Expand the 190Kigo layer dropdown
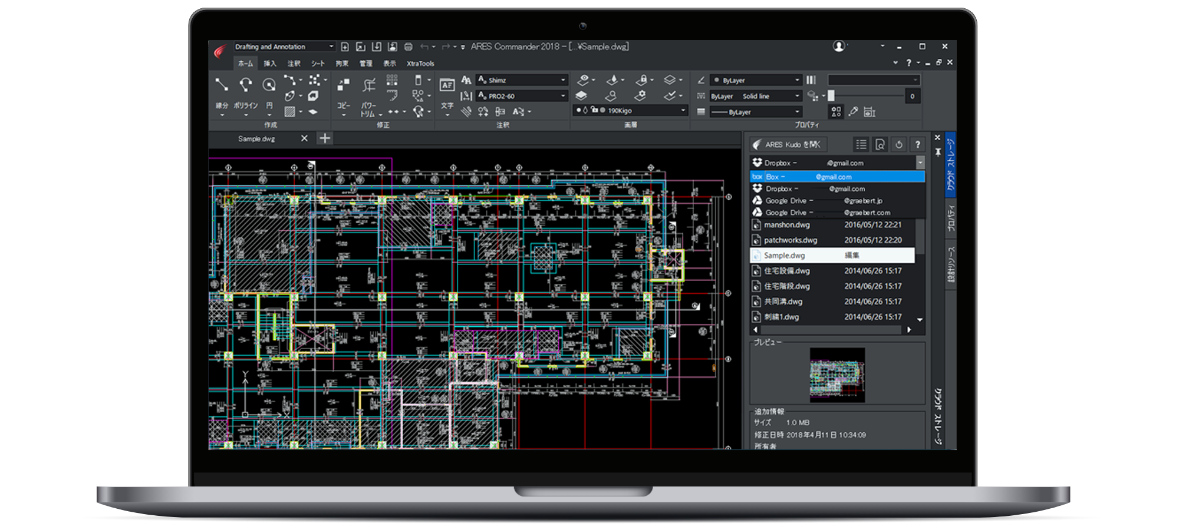Viewport: 1179px width, 530px height. coord(683,110)
